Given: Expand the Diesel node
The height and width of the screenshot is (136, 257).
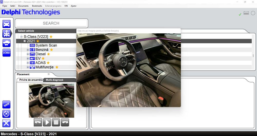Looking at the screenshot, I should point(28,54).
